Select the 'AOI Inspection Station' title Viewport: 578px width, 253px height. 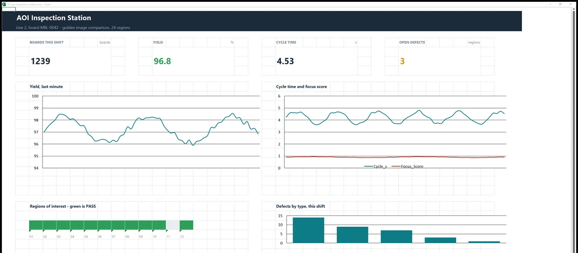click(x=54, y=18)
